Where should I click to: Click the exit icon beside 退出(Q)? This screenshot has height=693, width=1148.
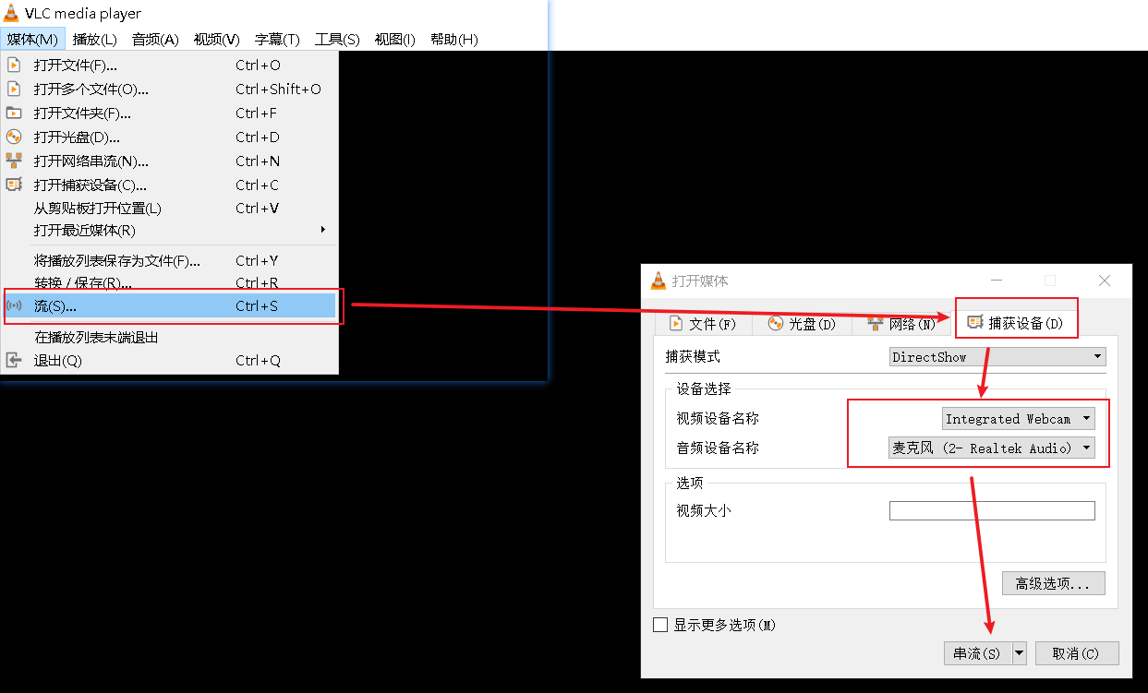[15, 360]
